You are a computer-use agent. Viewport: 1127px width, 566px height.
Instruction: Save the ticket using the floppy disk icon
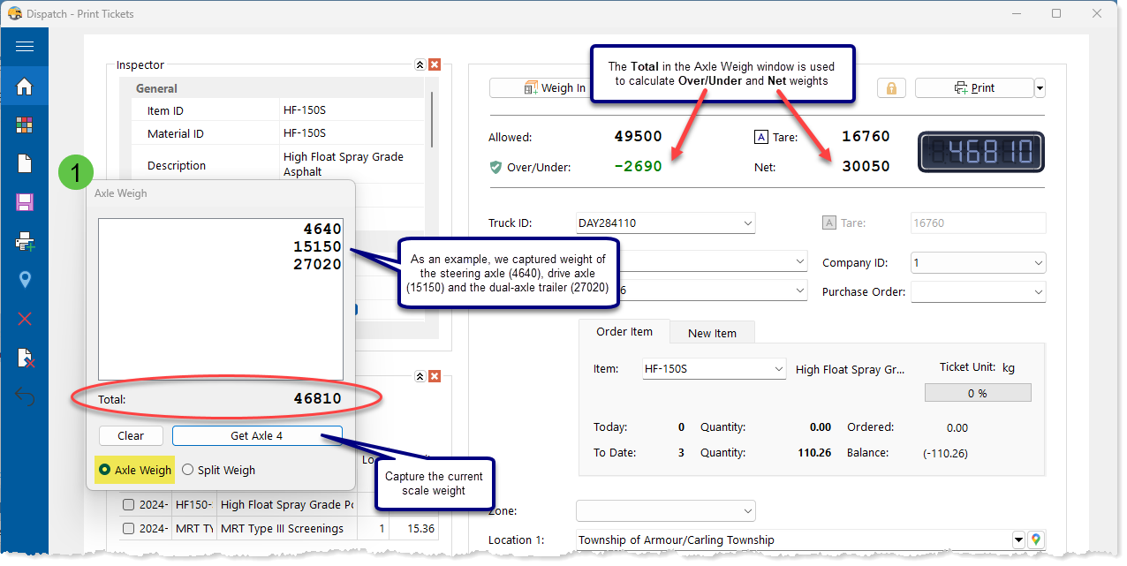25,203
